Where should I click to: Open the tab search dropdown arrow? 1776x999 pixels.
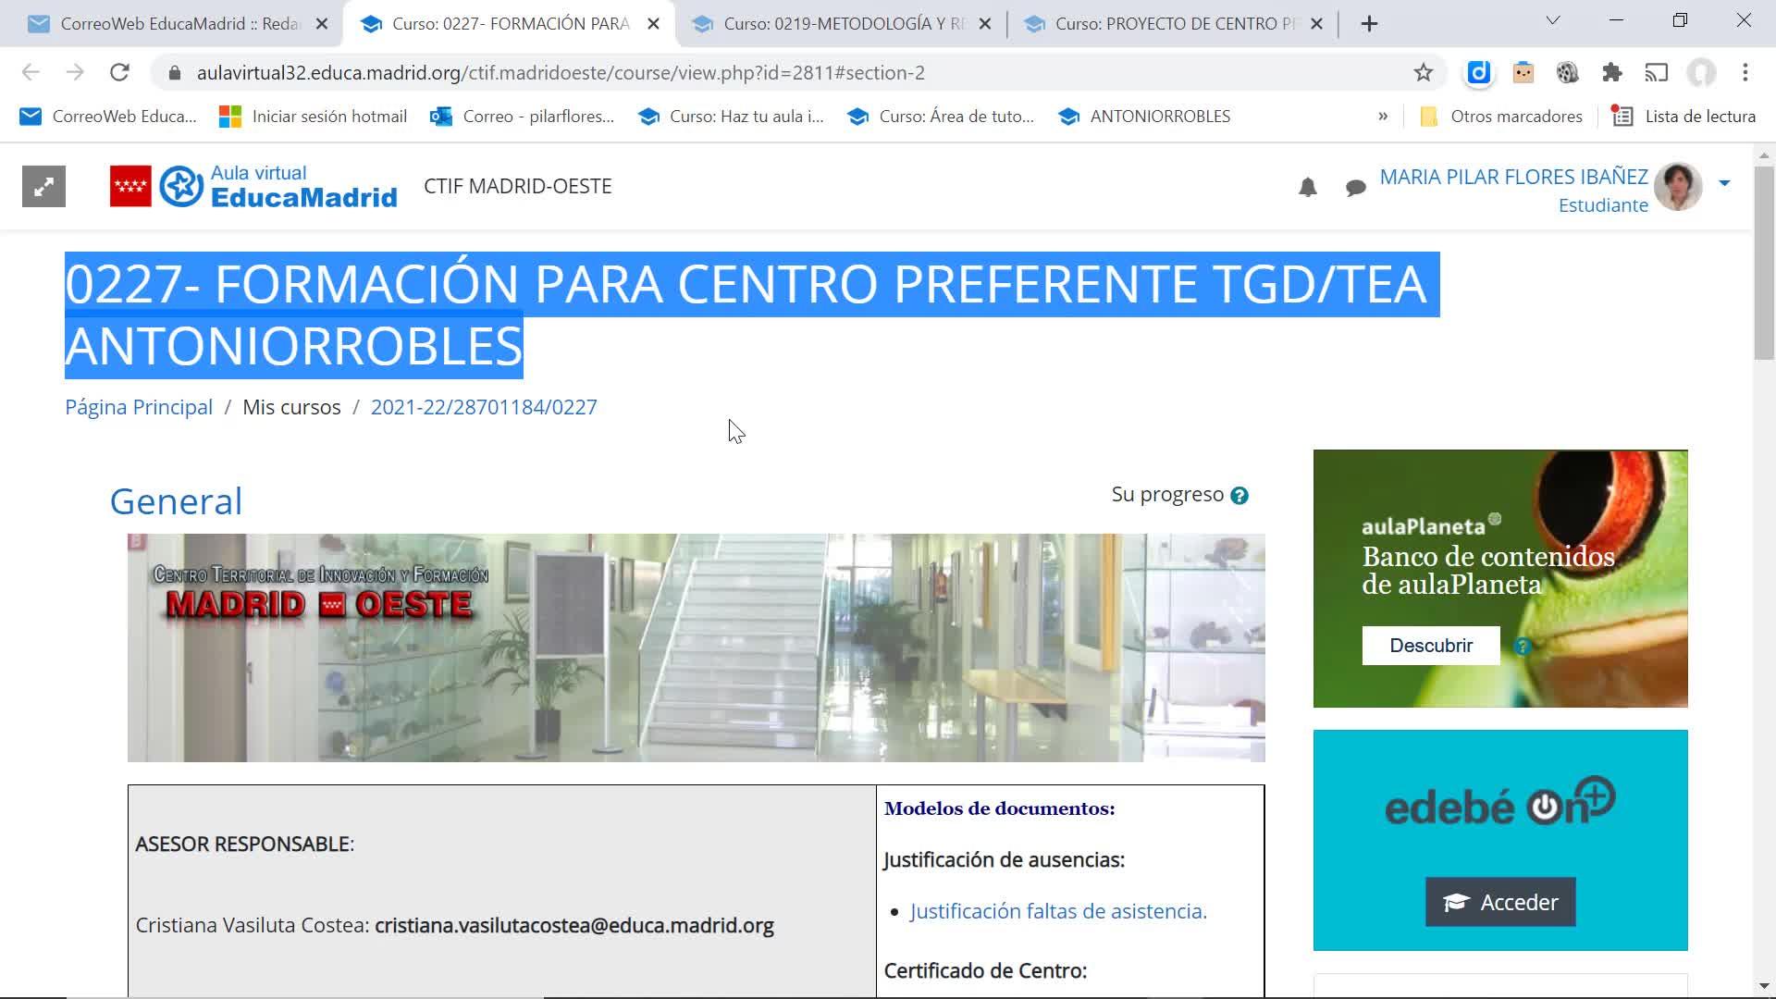point(1553,20)
